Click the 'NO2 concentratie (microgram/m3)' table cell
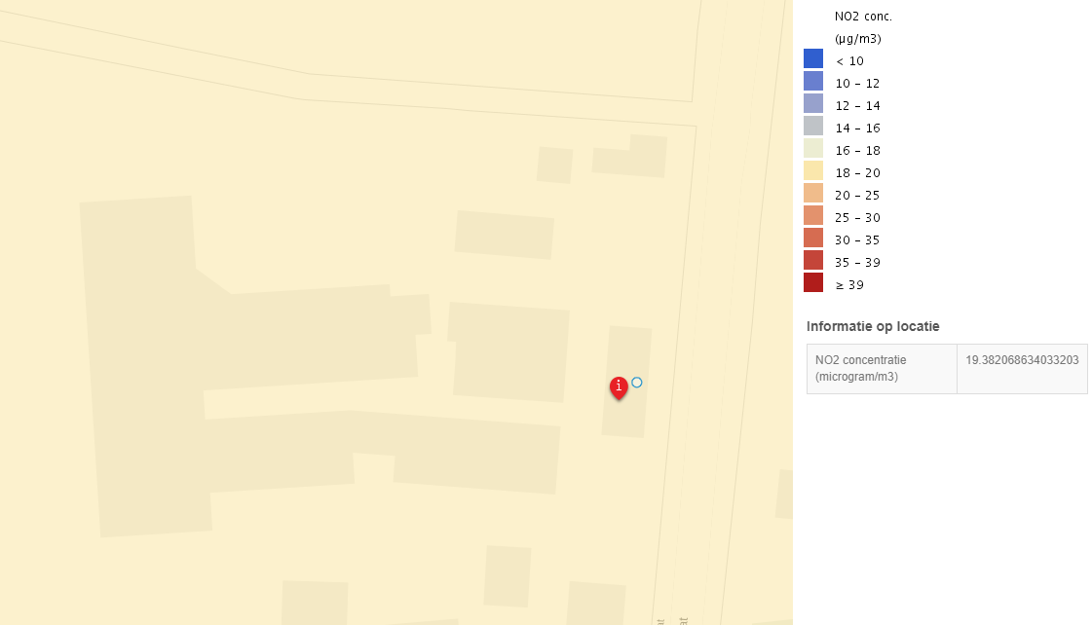Screen dimensions: 1092x625 882,369
